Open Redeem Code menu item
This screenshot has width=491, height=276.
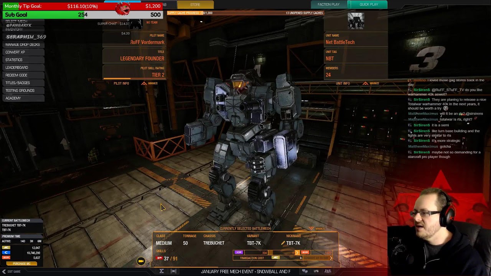[23, 75]
